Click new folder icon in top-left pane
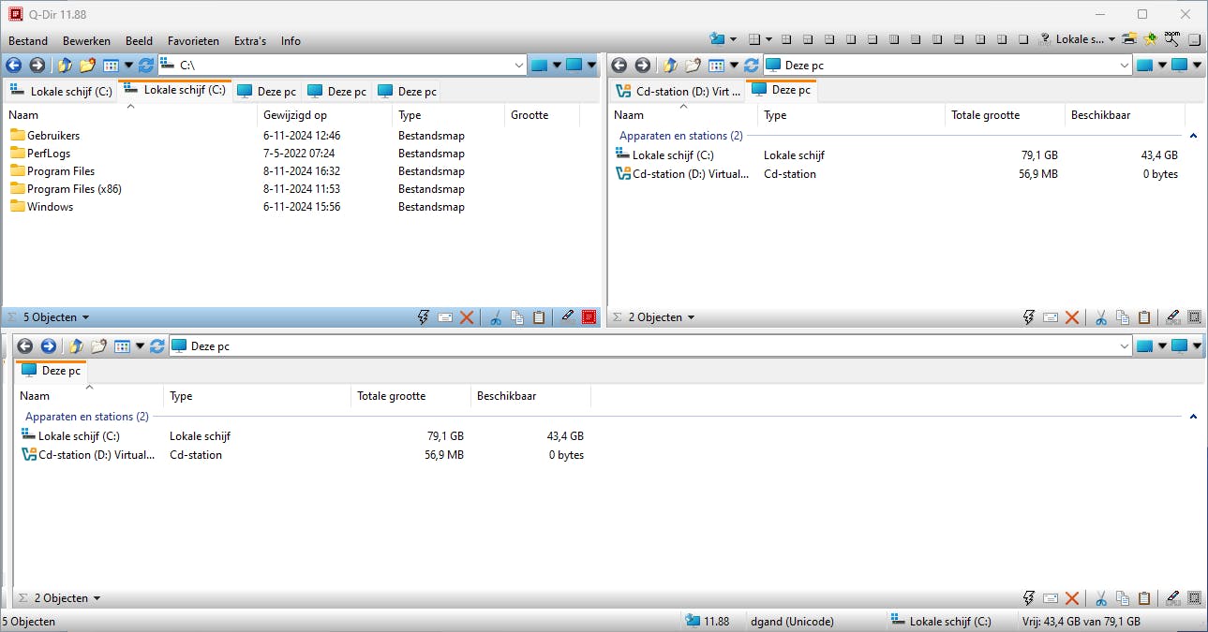 87,65
